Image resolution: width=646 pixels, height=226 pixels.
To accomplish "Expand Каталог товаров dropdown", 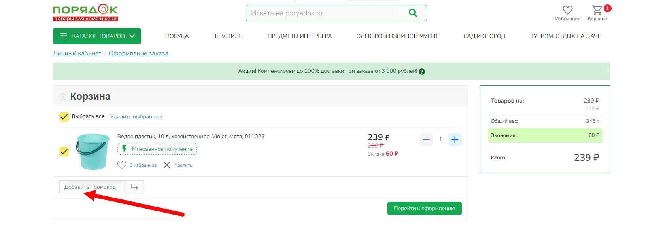I will (97, 36).
